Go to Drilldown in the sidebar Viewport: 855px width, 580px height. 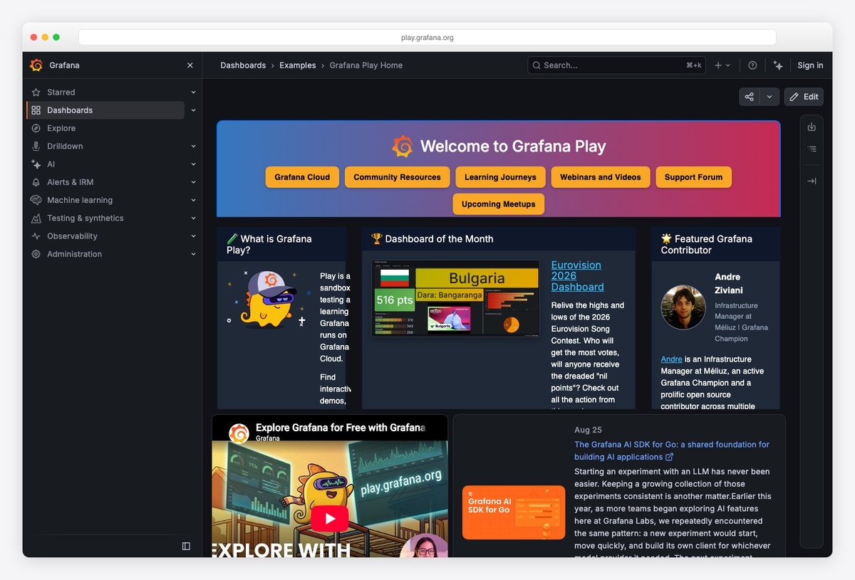[65, 147]
